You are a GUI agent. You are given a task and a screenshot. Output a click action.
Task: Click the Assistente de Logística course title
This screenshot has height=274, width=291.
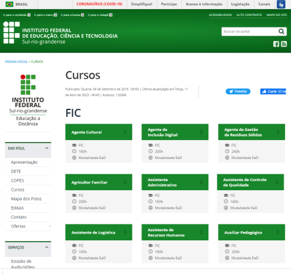[x=93, y=232]
